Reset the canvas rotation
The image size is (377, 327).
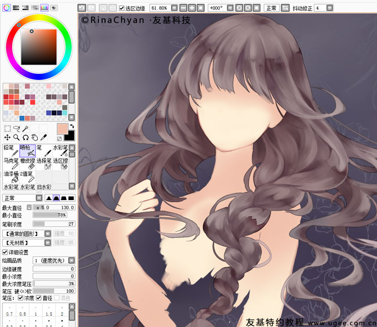pos(256,8)
